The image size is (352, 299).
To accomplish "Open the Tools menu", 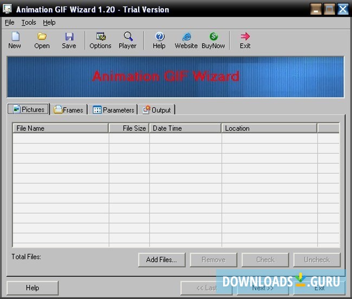I will [29, 22].
